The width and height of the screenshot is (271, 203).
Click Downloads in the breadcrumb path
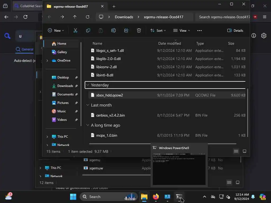click(x=124, y=17)
